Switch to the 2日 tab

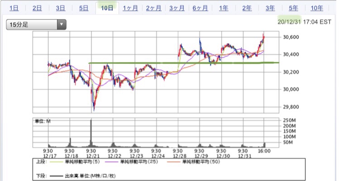click(37, 8)
